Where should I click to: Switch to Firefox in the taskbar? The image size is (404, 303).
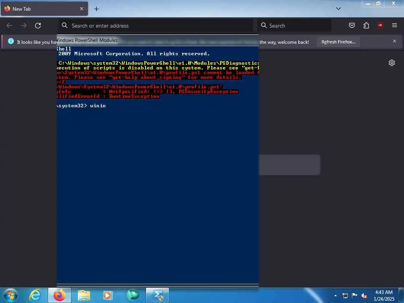click(60, 295)
